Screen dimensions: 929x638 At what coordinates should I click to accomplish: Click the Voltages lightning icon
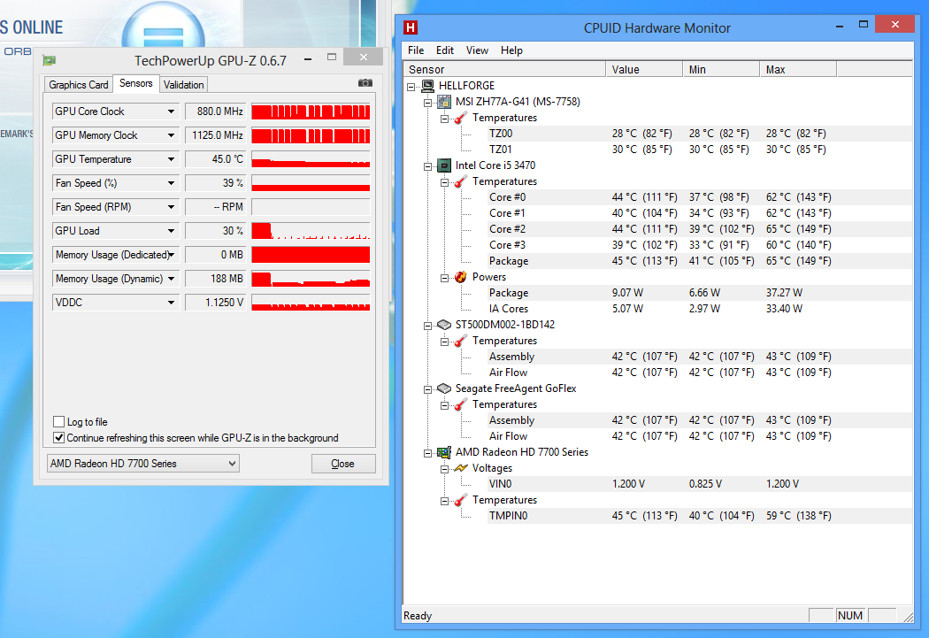click(461, 468)
